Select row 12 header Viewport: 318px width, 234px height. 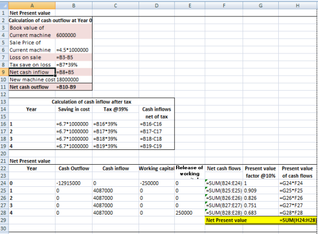(x=5, y=94)
